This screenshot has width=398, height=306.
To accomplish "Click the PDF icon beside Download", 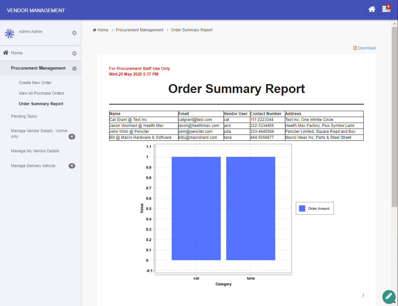I will 355,48.
